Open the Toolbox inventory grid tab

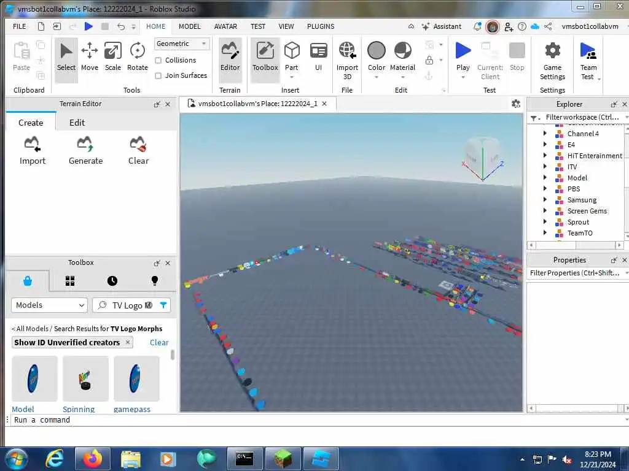pyautogui.click(x=70, y=281)
